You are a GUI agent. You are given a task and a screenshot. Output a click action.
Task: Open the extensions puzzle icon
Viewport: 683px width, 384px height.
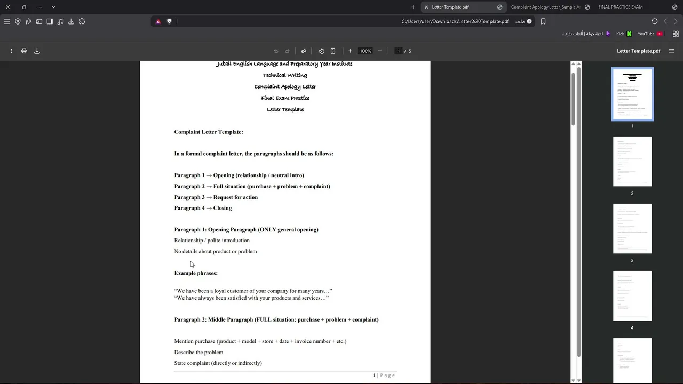(x=82, y=21)
